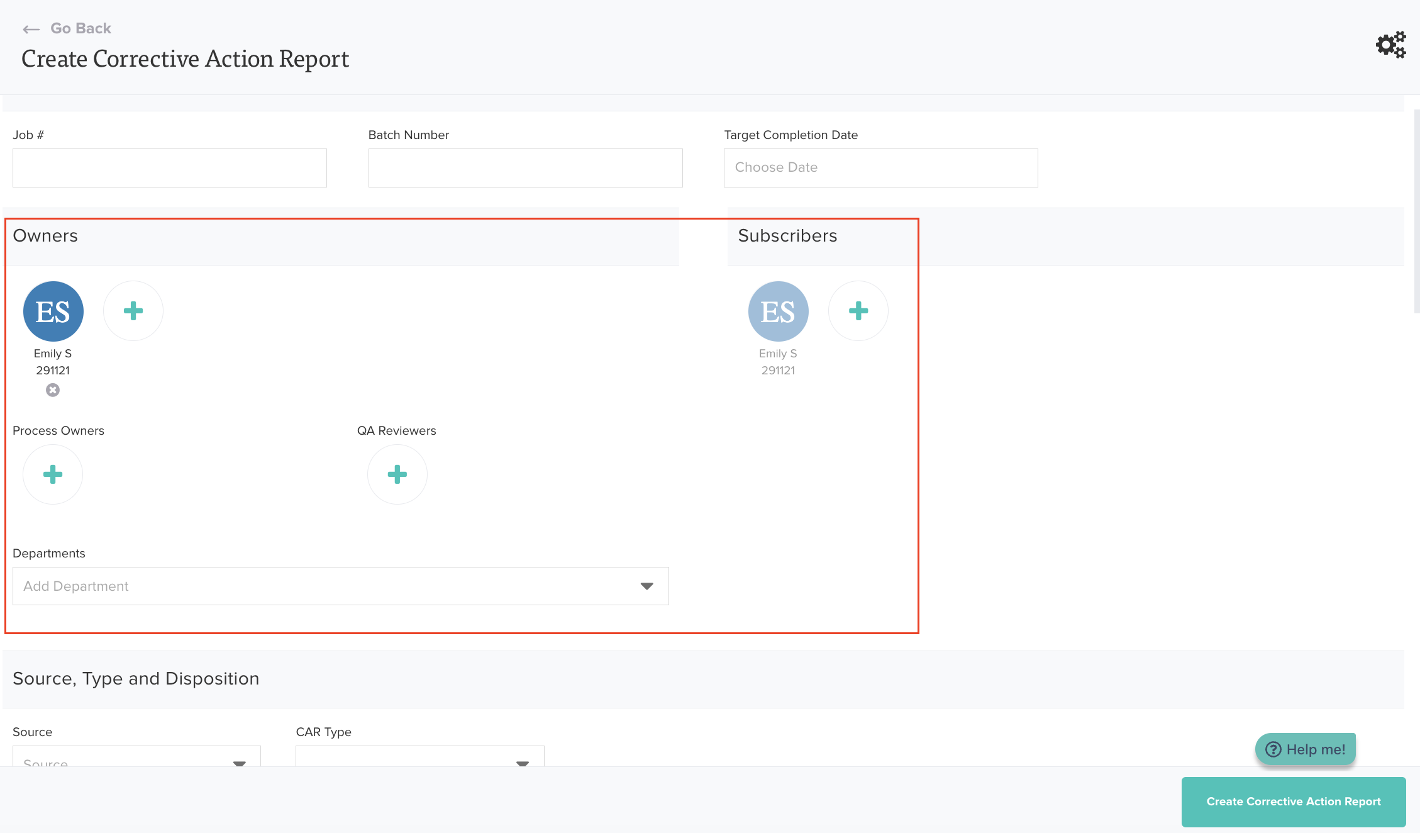Viewport: 1420px width, 833px height.
Task: Add a Process Owner plus icon
Action: click(53, 474)
